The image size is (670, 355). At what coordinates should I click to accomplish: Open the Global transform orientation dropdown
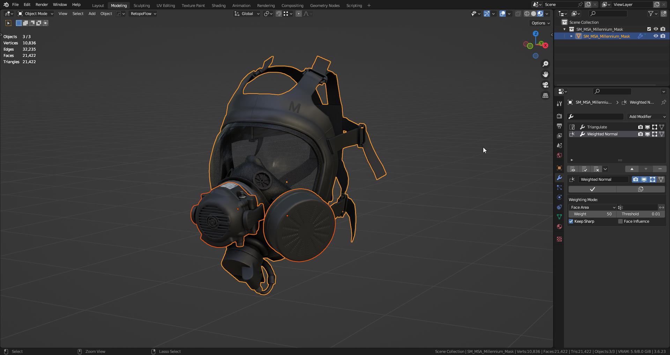point(247,14)
